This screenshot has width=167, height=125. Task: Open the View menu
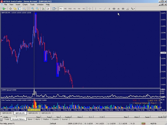pos(11,5)
